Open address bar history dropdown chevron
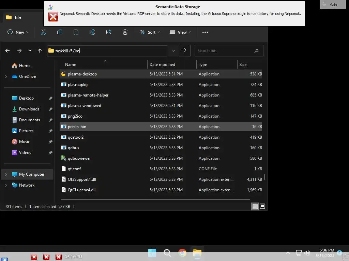 tap(173, 51)
